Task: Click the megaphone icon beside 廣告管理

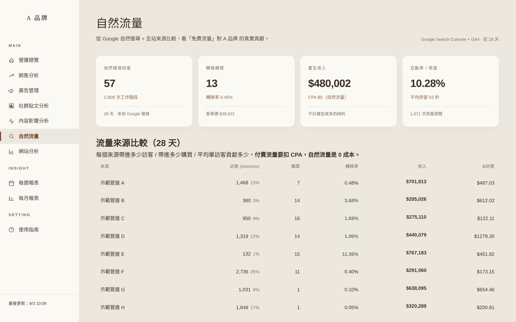Action: click(x=11, y=91)
